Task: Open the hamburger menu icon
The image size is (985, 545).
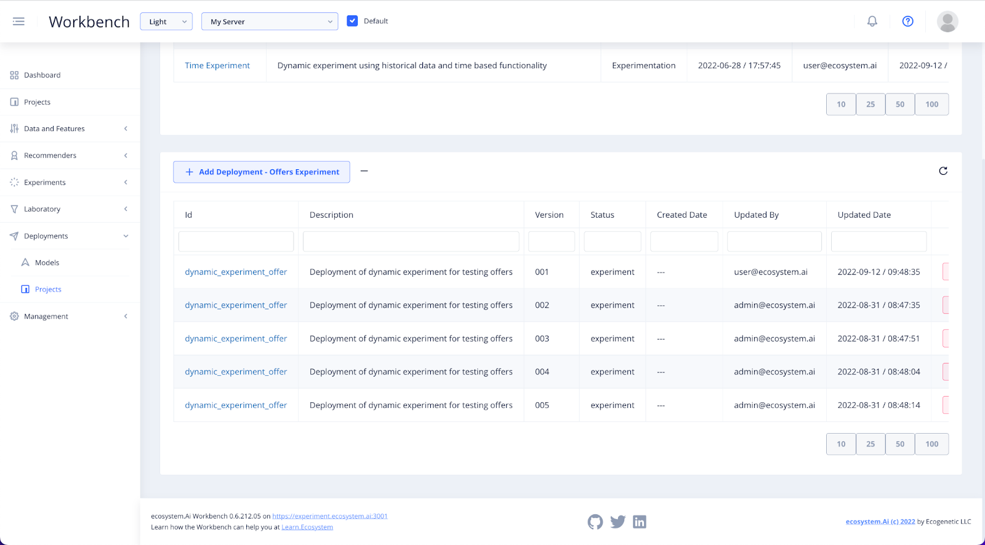Action: (x=18, y=22)
